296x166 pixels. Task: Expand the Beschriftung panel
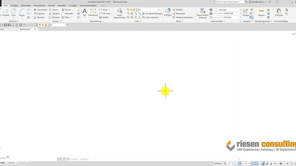[x=97, y=21]
